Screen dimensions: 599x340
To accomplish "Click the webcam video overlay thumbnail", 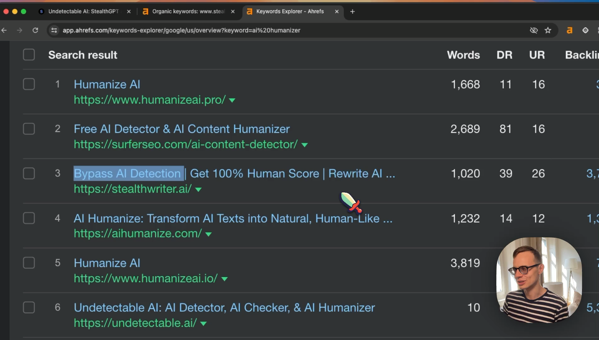I will (x=539, y=280).
